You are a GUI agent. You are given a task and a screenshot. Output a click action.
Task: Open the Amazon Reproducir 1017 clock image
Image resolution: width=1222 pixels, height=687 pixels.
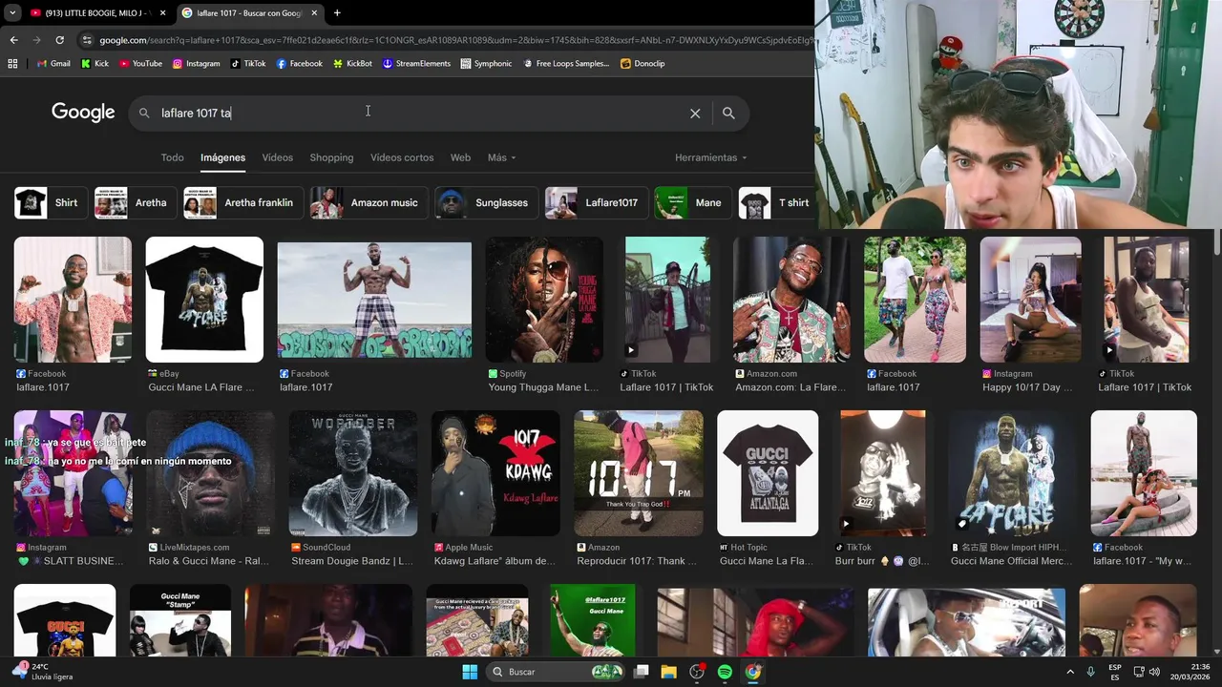pos(639,473)
